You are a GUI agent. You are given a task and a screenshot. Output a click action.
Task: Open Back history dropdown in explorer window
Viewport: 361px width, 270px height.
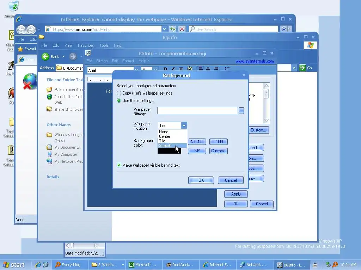[63, 57]
